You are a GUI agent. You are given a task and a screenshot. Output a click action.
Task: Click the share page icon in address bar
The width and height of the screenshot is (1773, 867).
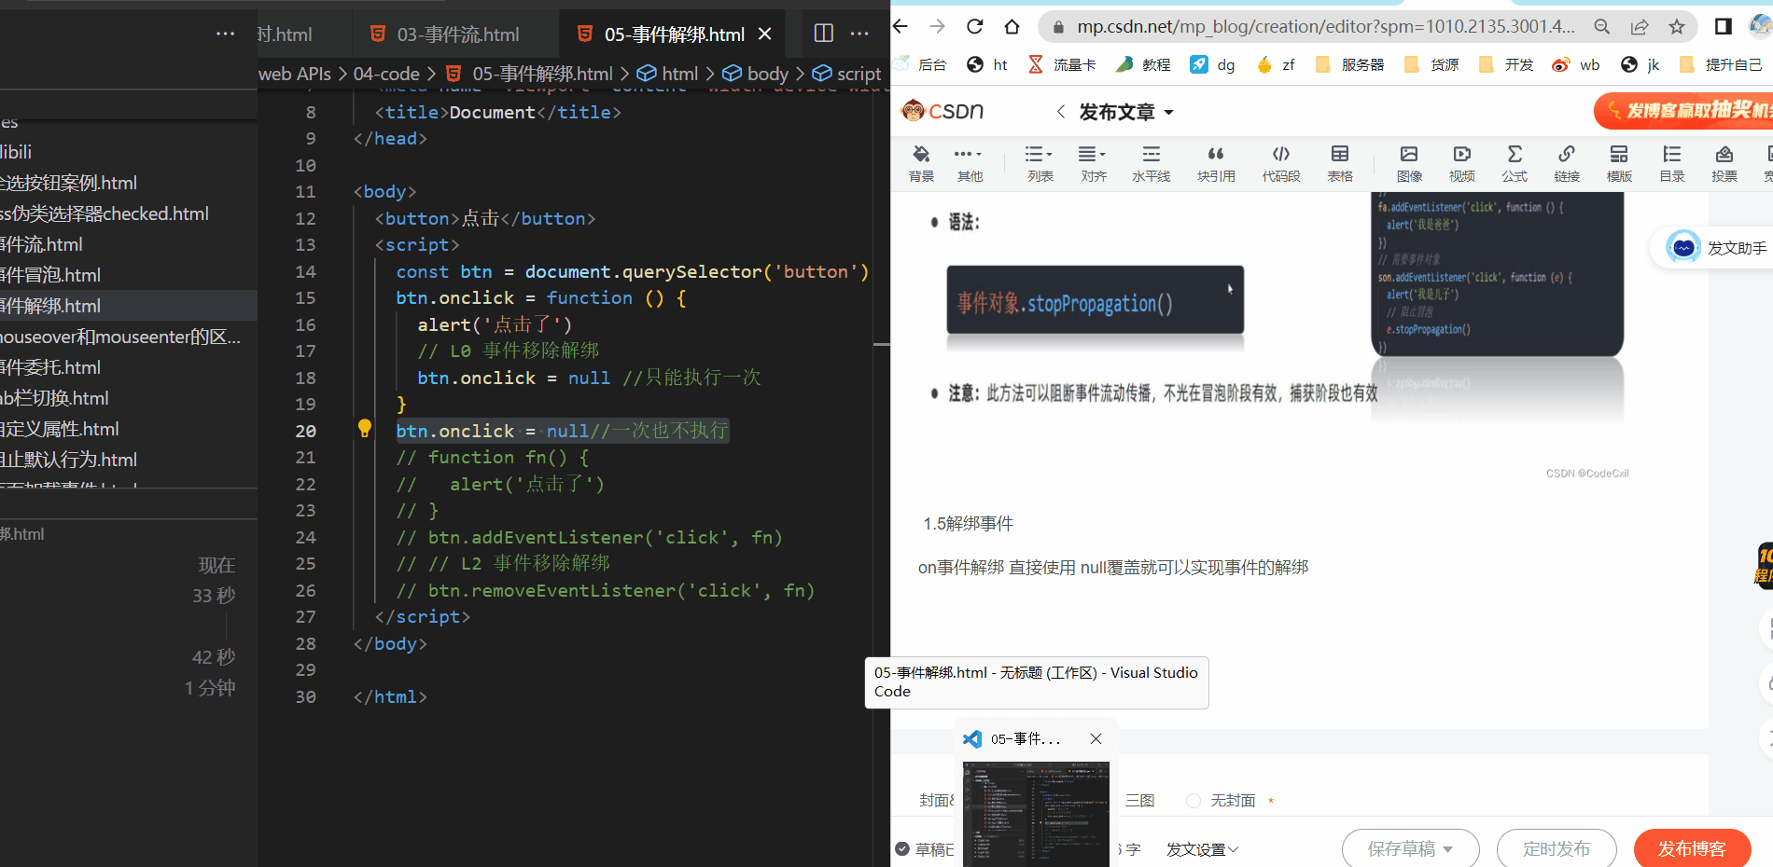[x=1640, y=27]
